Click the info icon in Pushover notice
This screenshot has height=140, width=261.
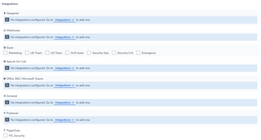tap(7, 120)
